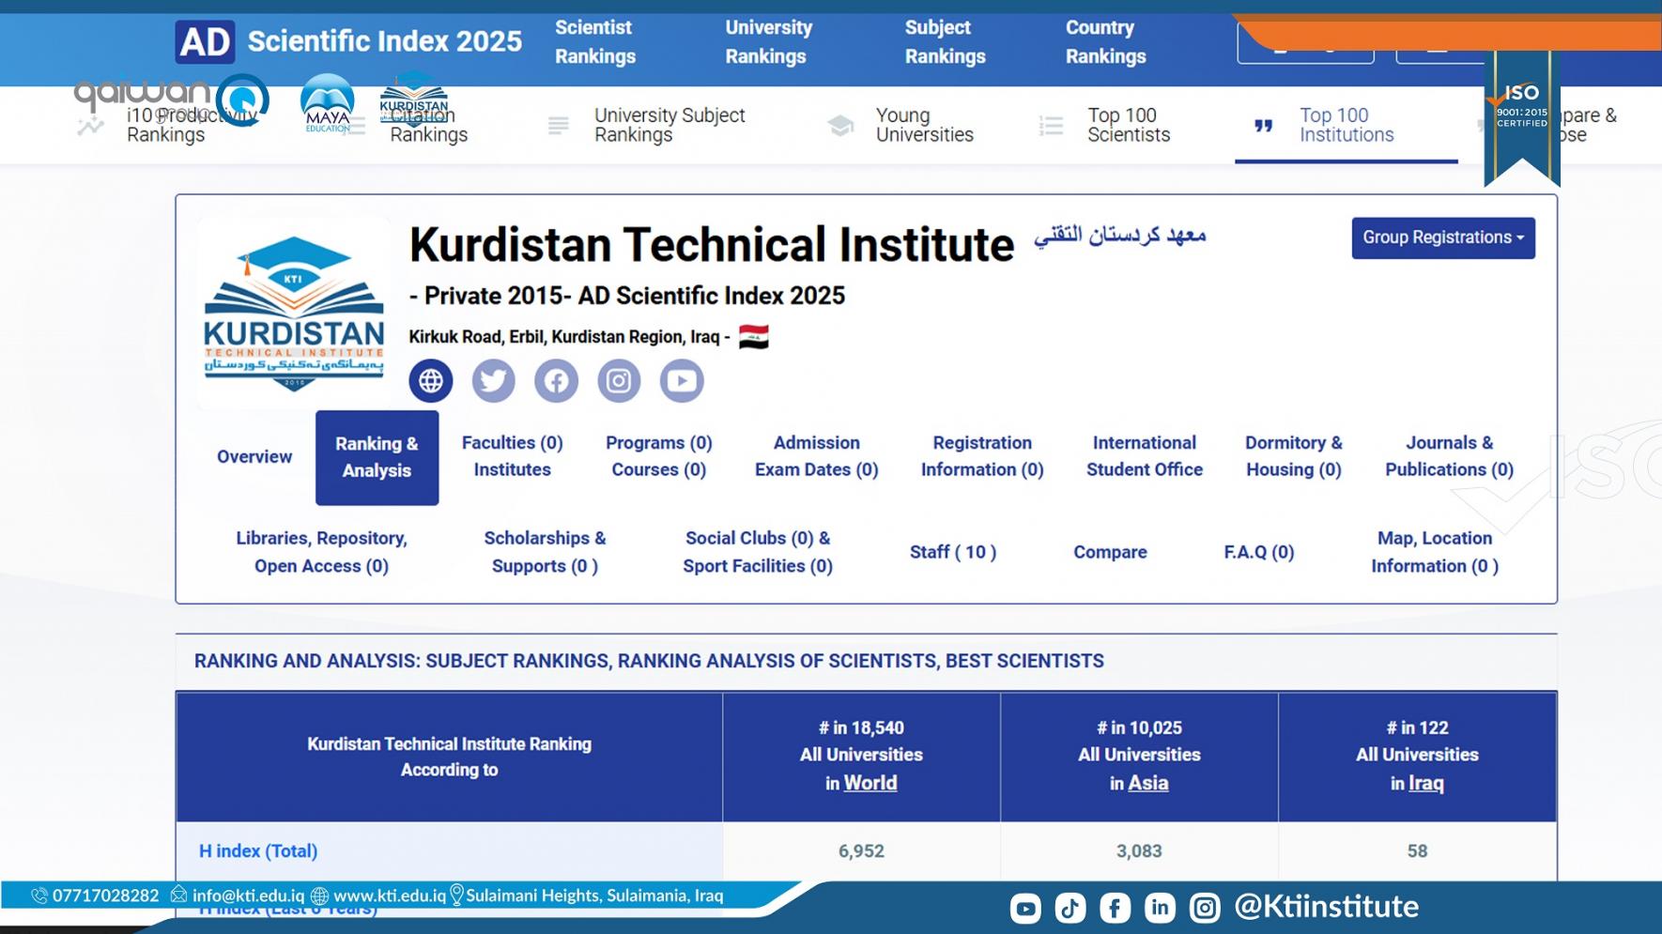Open Faculties (0) Institutes tab
The width and height of the screenshot is (1662, 934).
512,456
